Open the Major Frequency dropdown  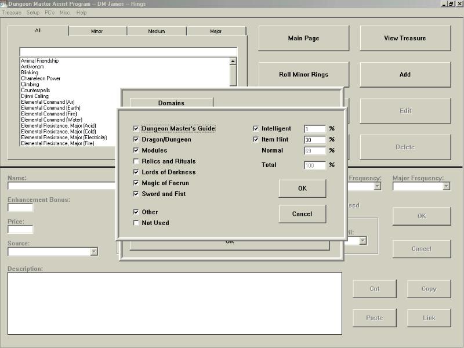446,186
